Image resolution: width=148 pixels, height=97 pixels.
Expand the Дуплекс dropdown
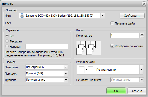click(66, 80)
